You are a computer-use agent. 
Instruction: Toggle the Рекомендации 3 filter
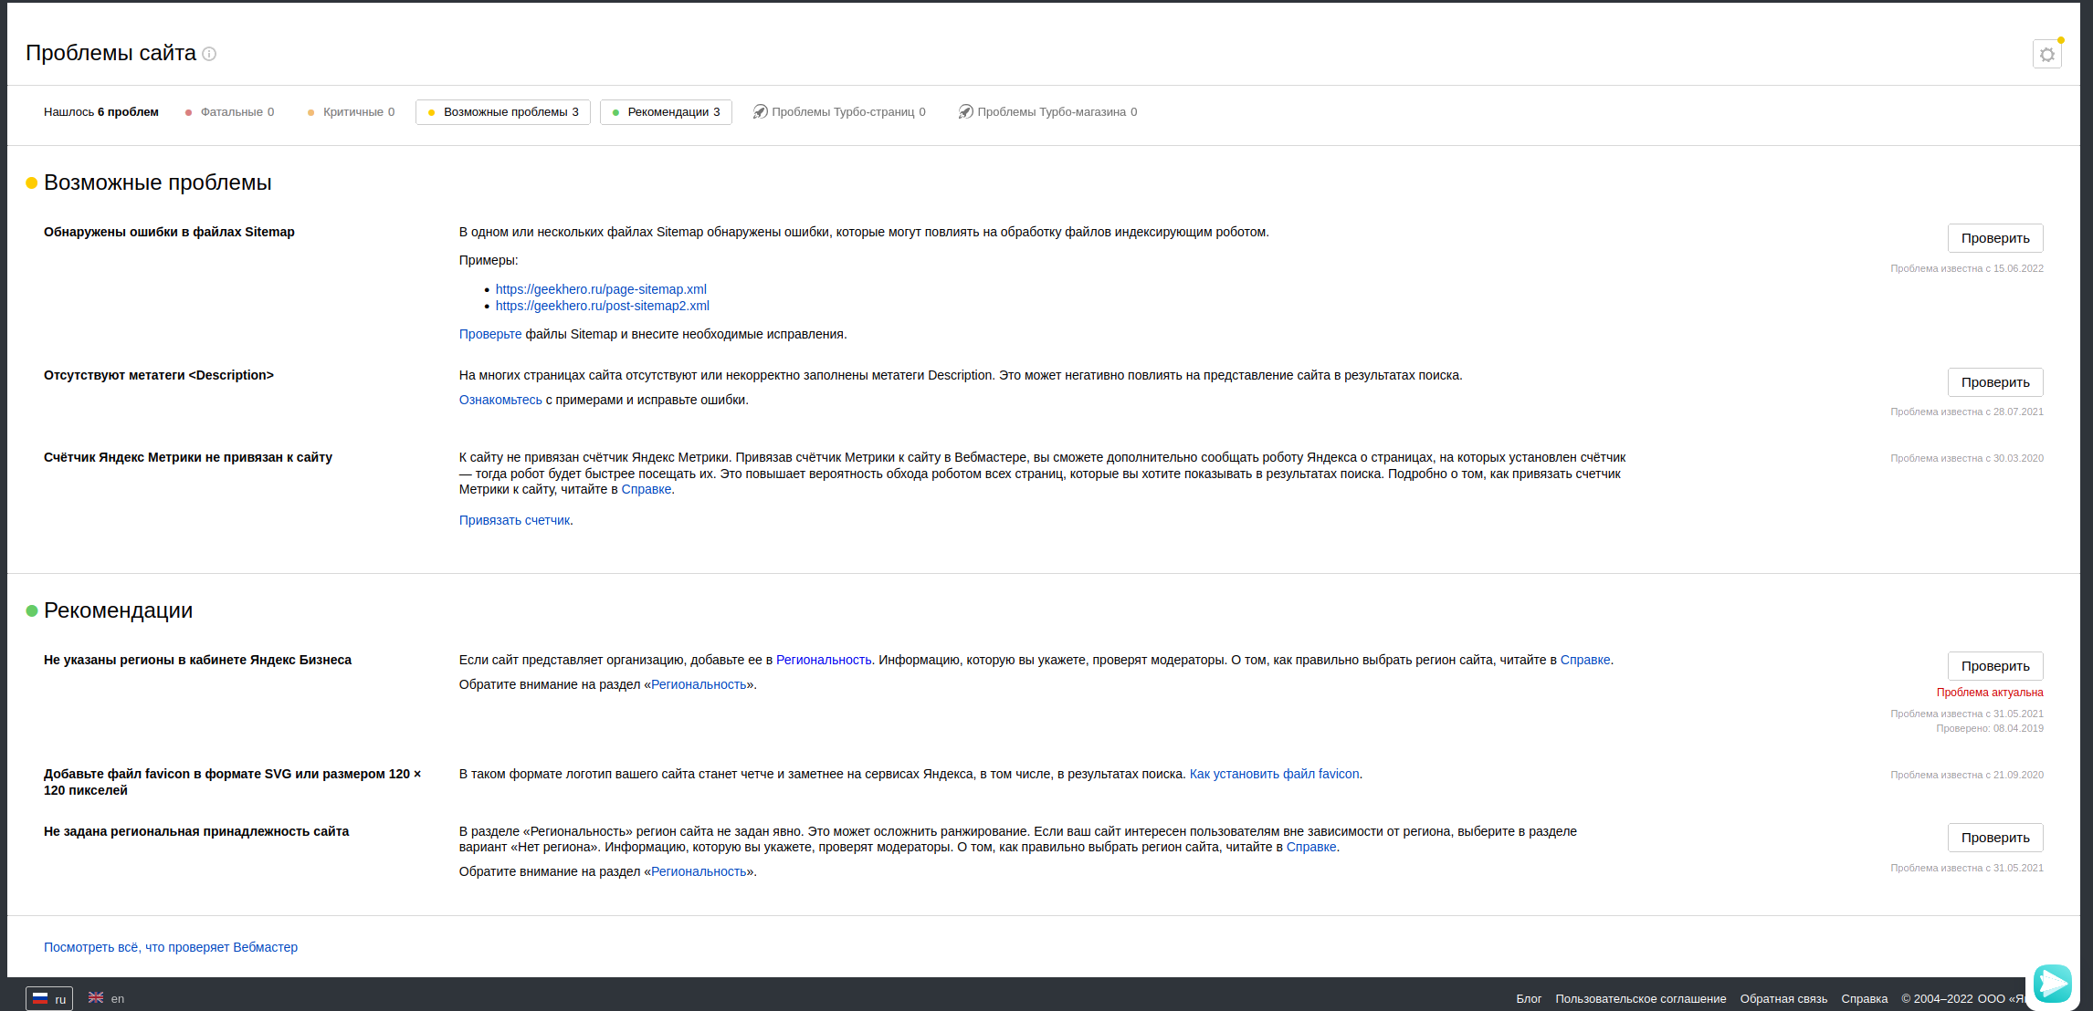click(666, 112)
